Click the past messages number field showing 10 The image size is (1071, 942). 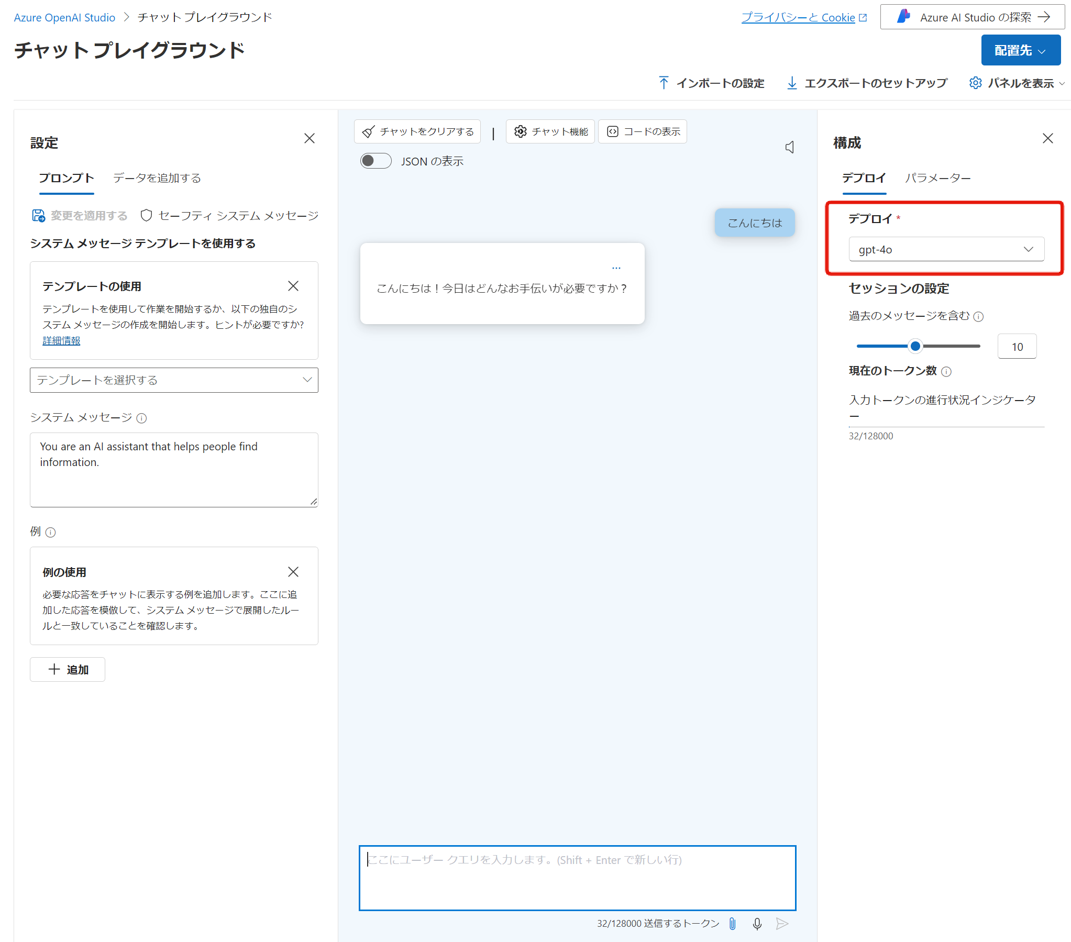[x=1017, y=346]
